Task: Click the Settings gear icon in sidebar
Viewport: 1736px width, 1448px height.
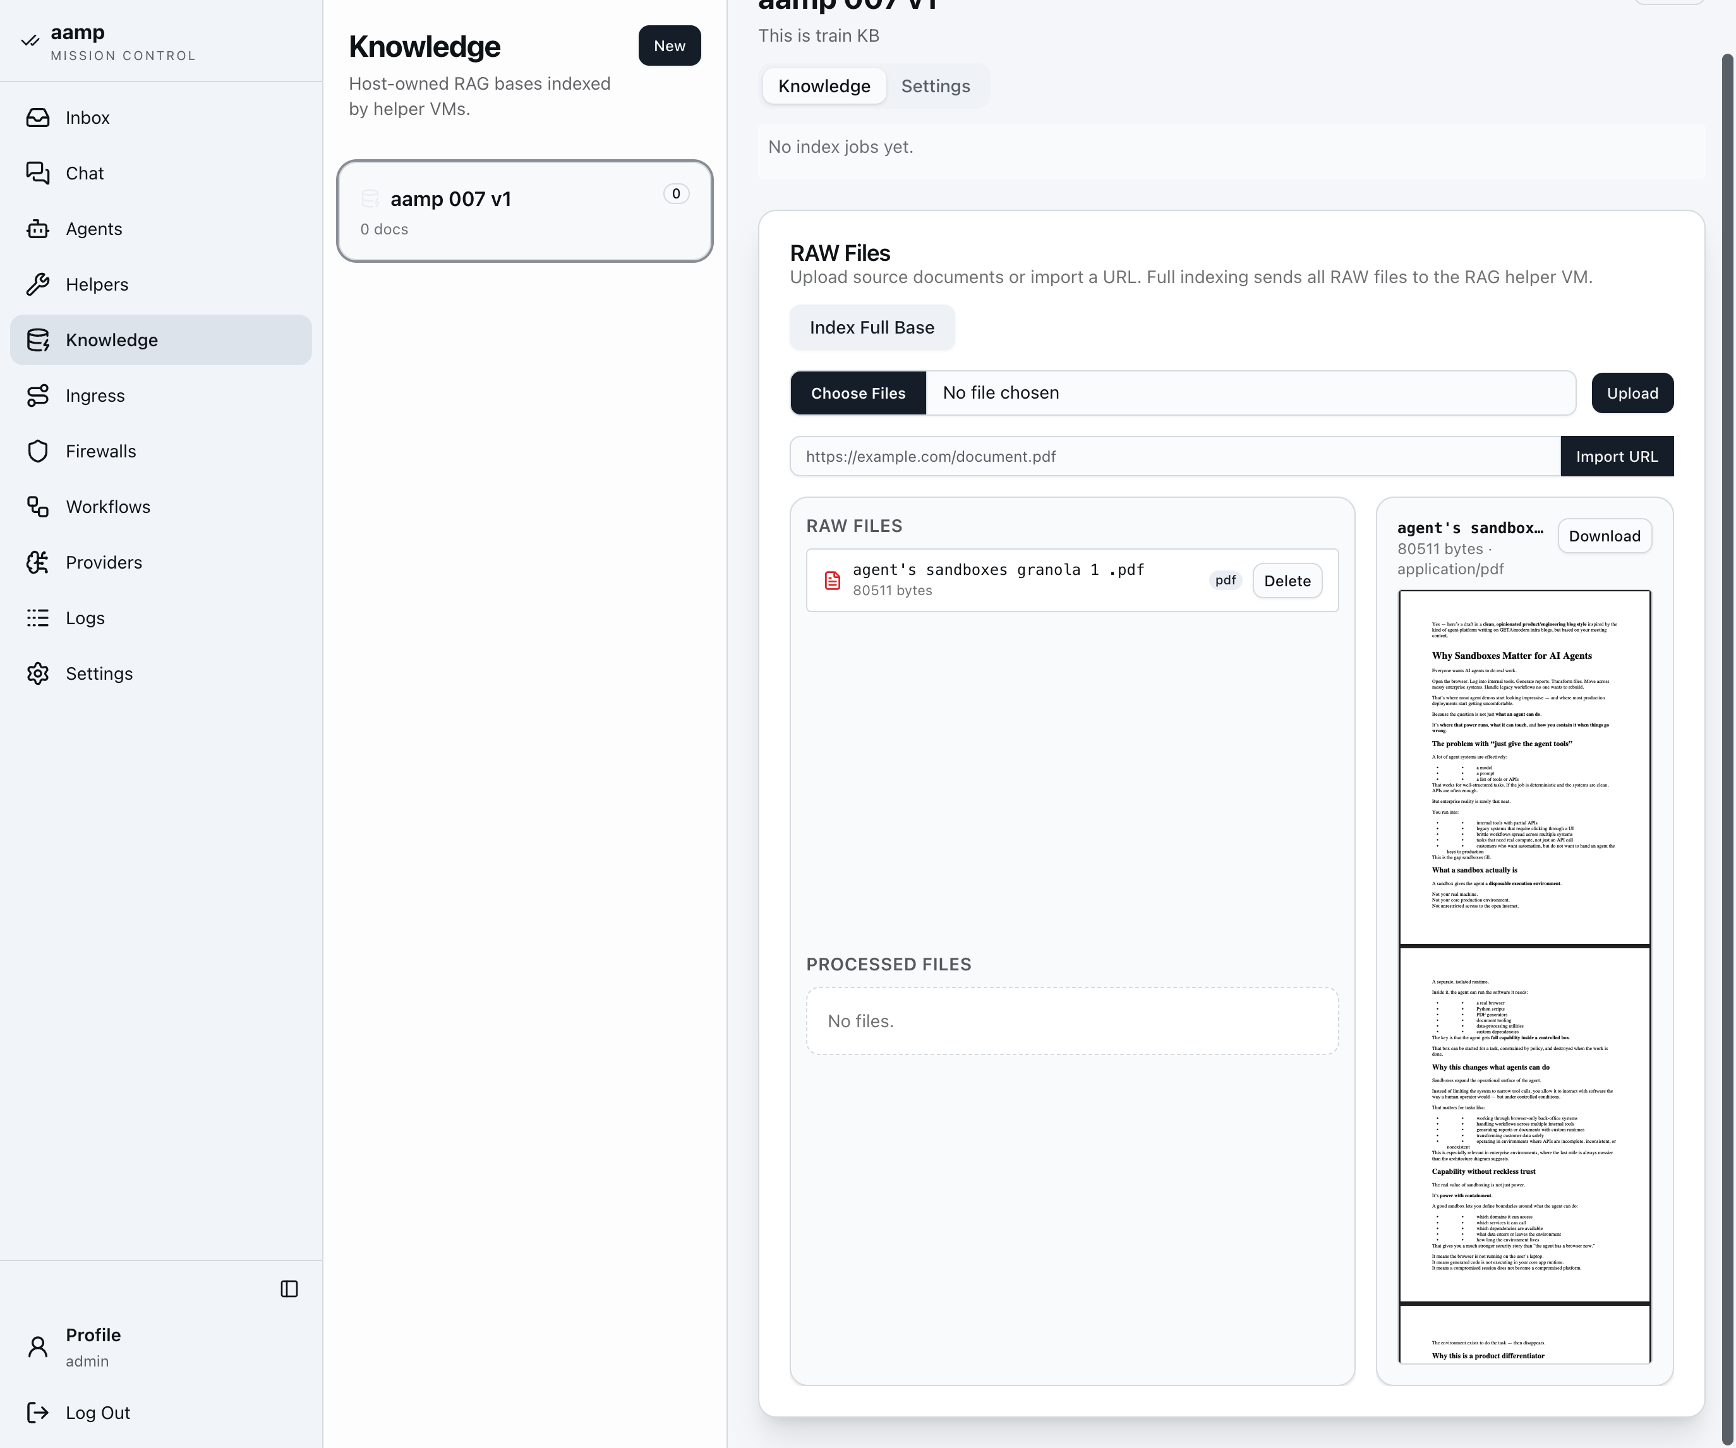Action: coord(38,673)
